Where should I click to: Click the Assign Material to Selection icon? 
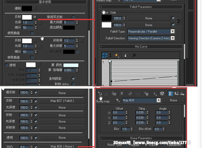pyautogui.click(x=114, y=93)
